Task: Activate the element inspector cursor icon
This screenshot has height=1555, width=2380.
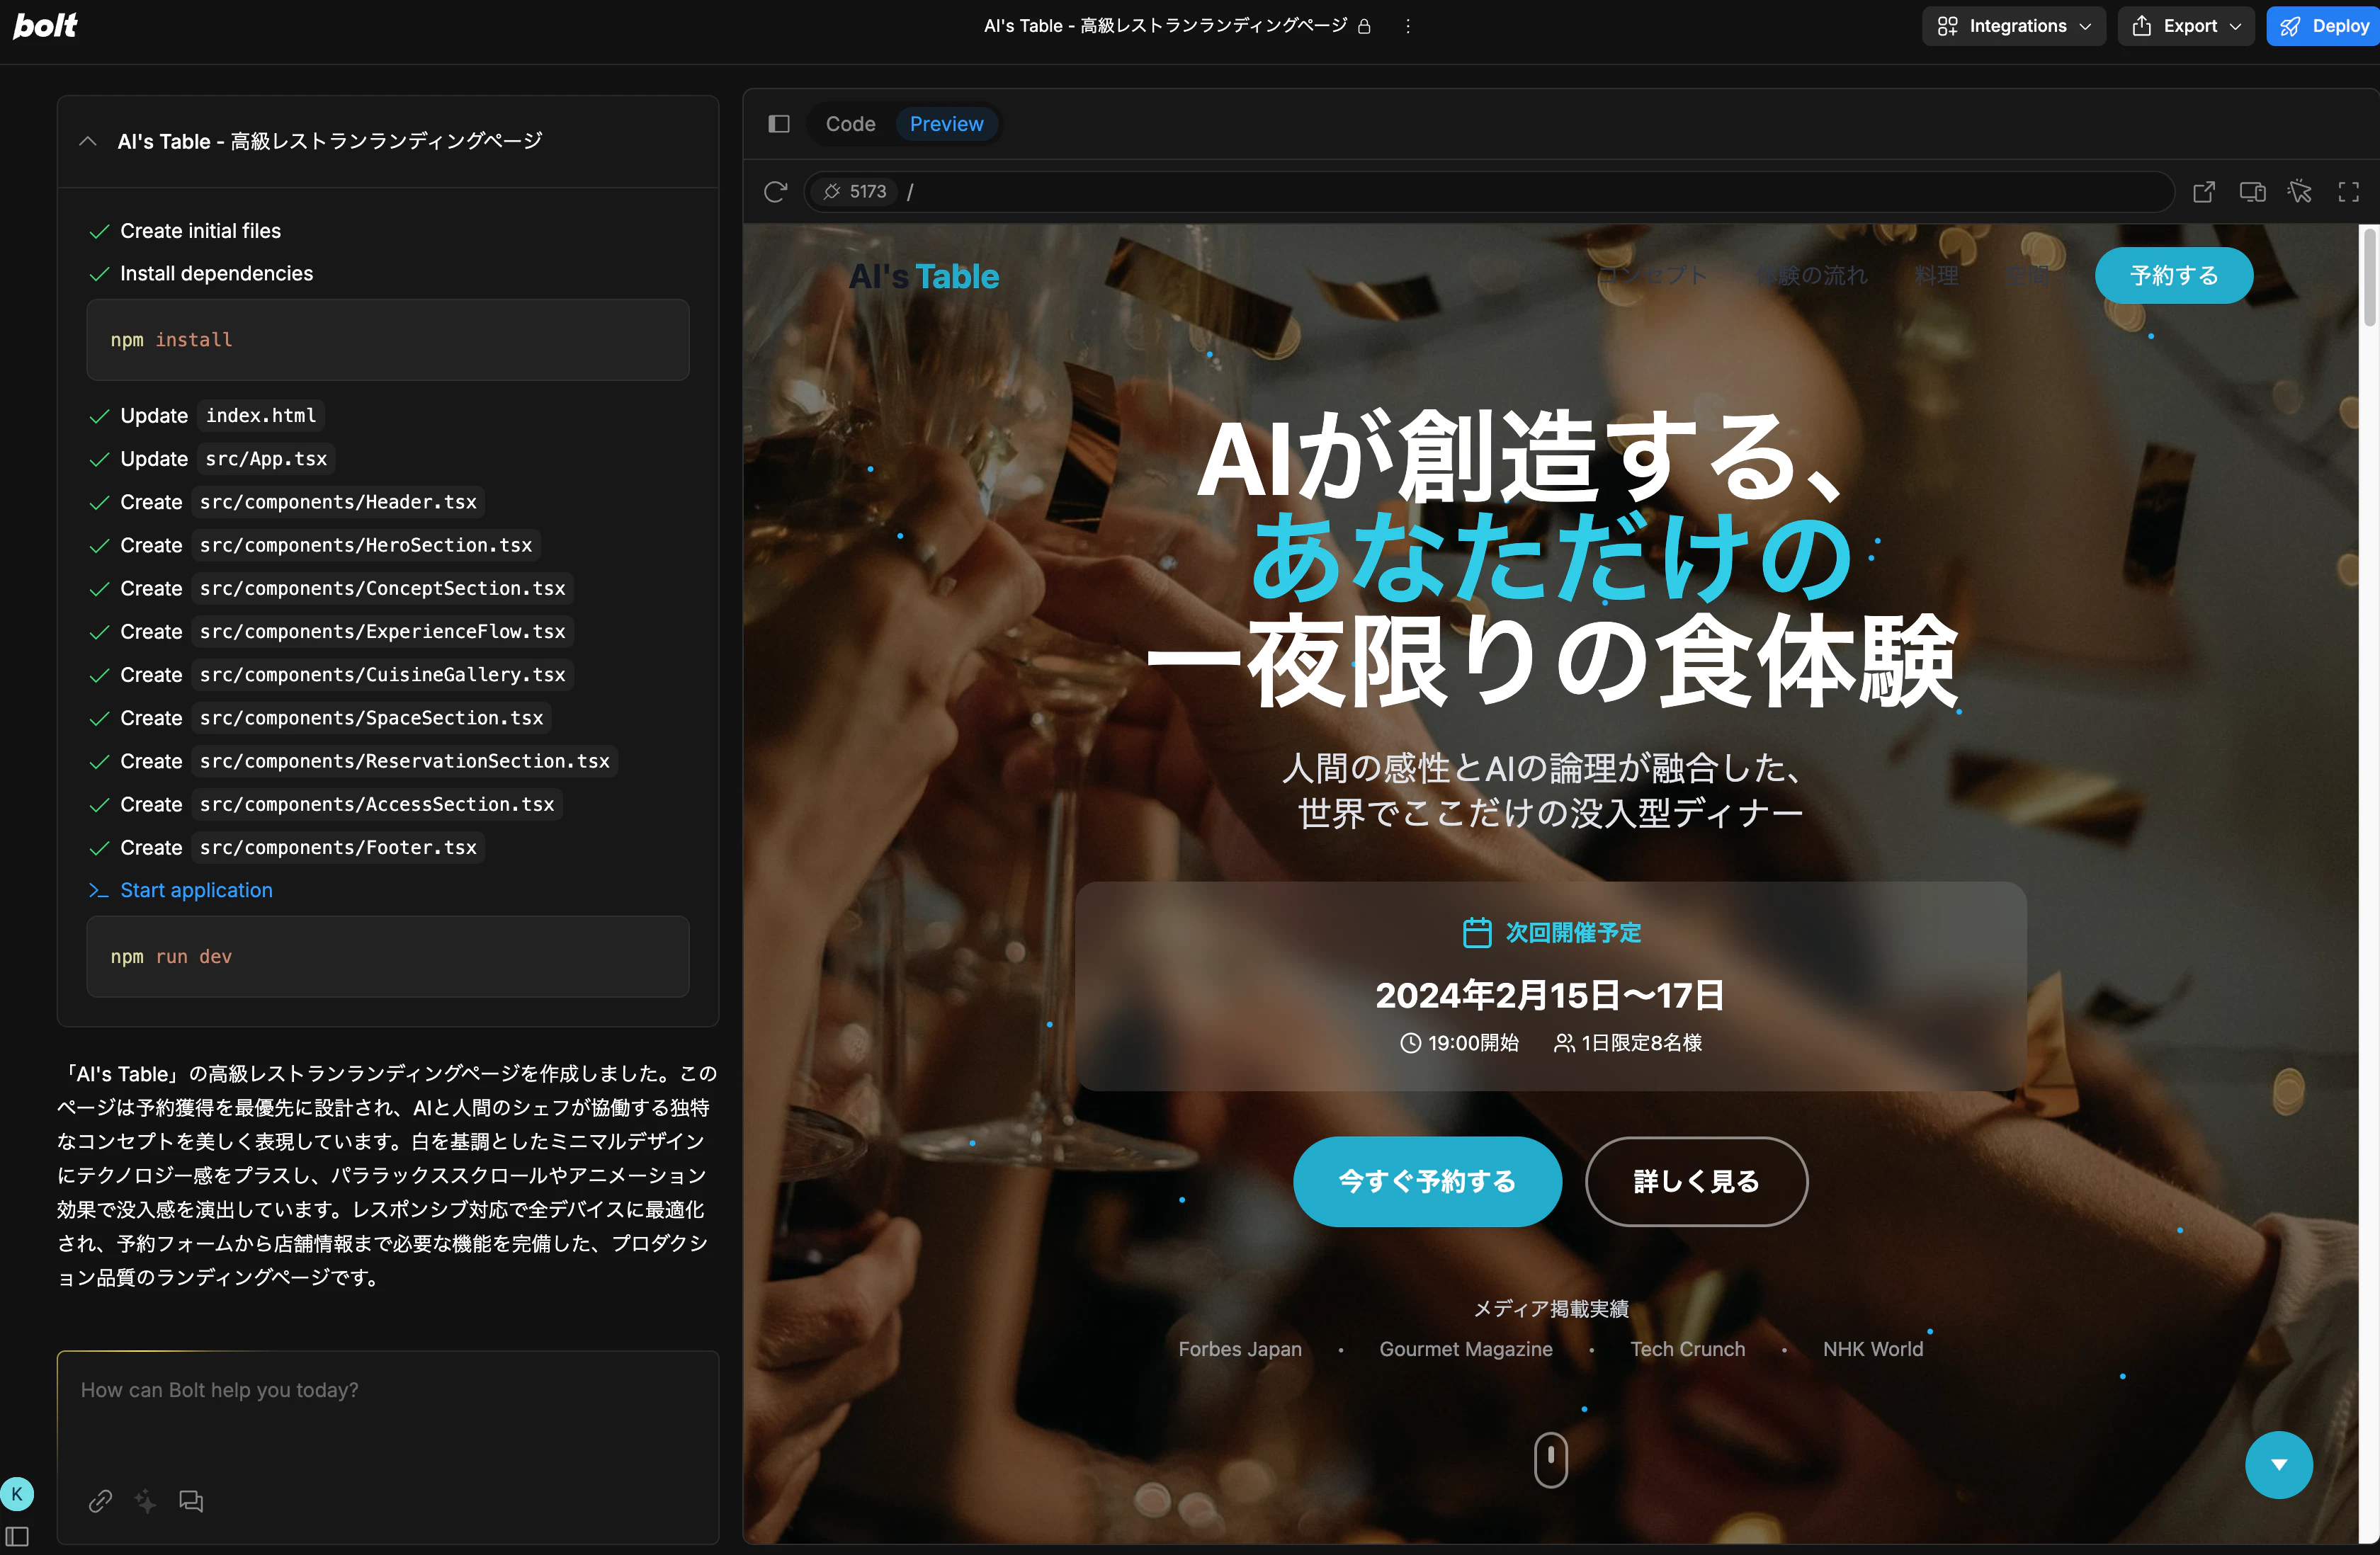Action: point(2300,192)
